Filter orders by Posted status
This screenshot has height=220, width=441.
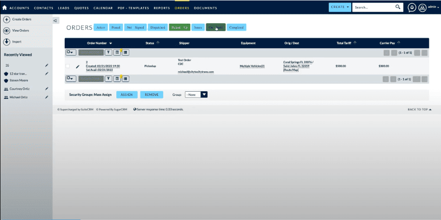[116, 27]
